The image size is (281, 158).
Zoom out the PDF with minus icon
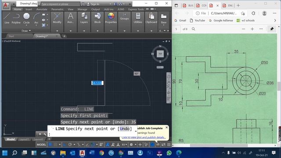(243, 29)
